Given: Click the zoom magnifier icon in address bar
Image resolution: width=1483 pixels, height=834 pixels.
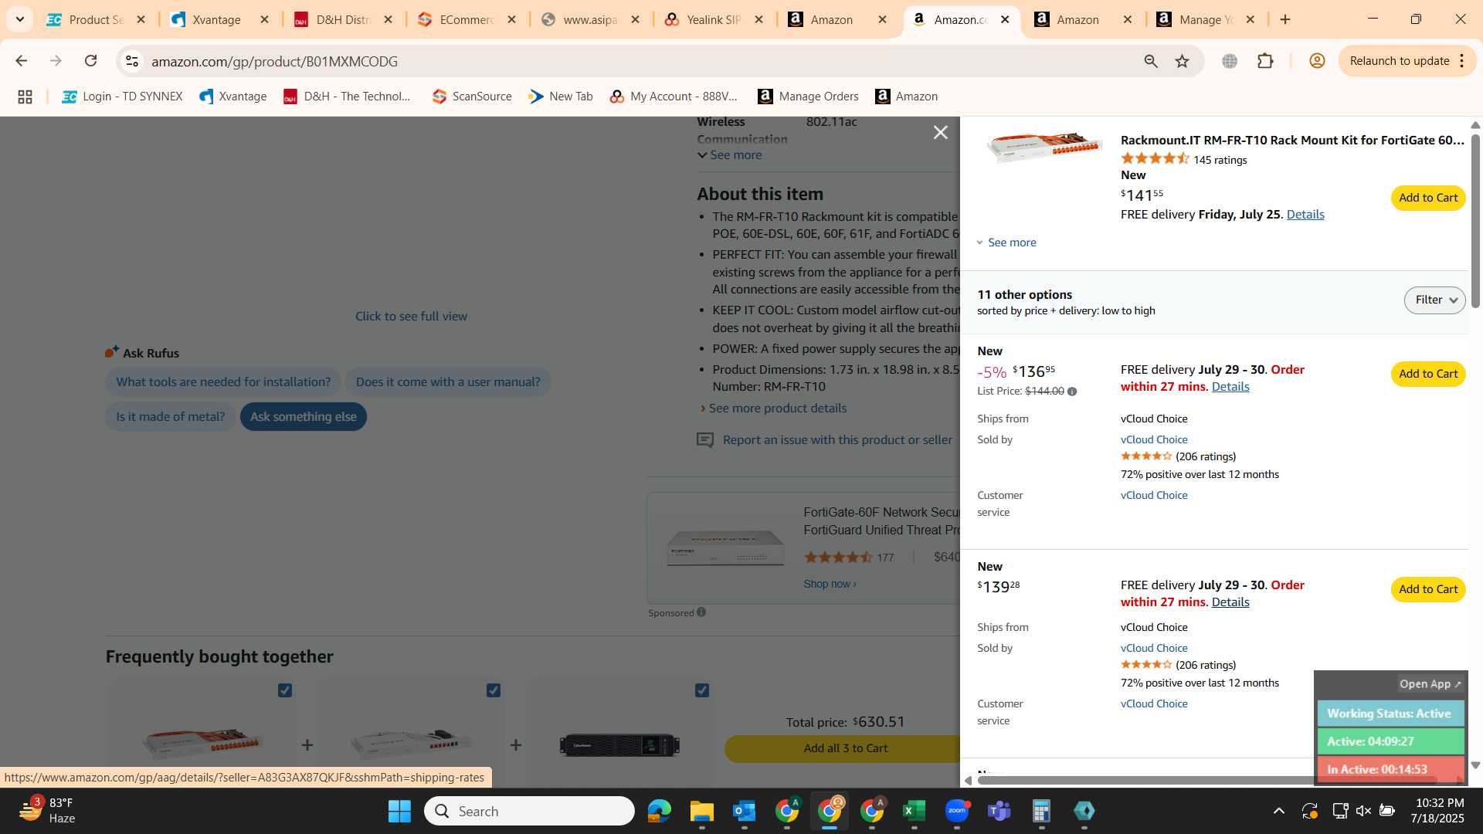Looking at the screenshot, I should pos(1150,61).
